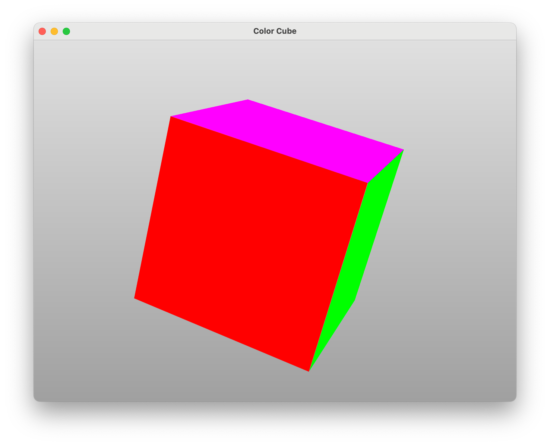Viewport: 550px width, 446px height.
Task: Click the edge between magenta and green faces
Action: coord(385,166)
